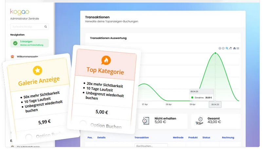Click the 07 Apr axis label
The image size is (265, 149).
point(145,104)
